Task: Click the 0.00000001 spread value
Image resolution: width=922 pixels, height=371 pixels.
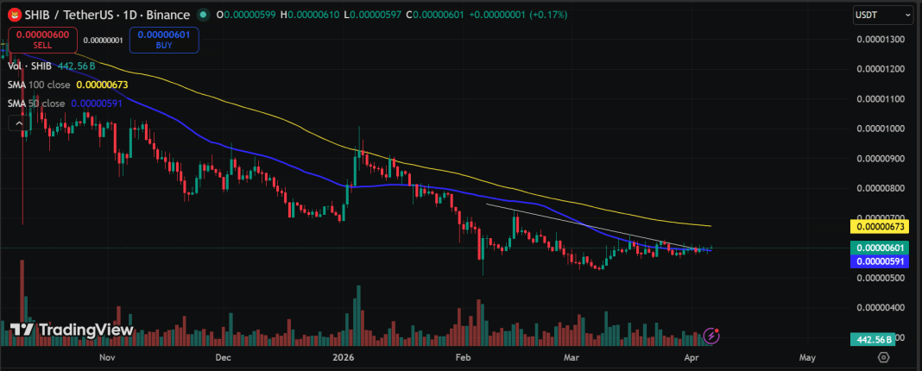Action: tap(103, 40)
